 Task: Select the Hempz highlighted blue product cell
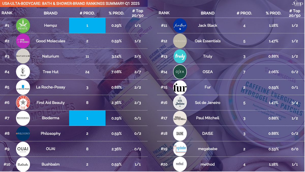pos(87,25)
